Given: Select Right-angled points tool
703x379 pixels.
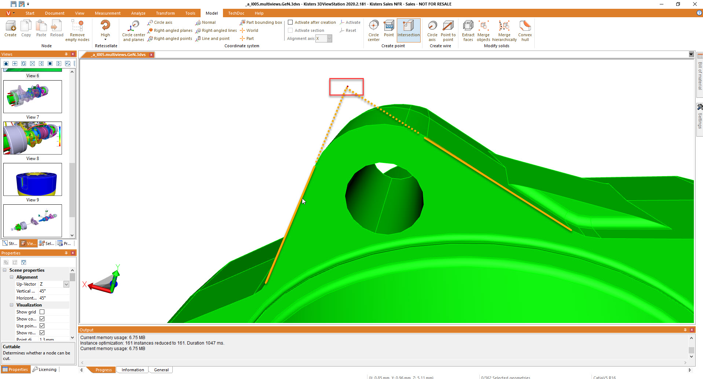Looking at the screenshot, I should tap(170, 38).
